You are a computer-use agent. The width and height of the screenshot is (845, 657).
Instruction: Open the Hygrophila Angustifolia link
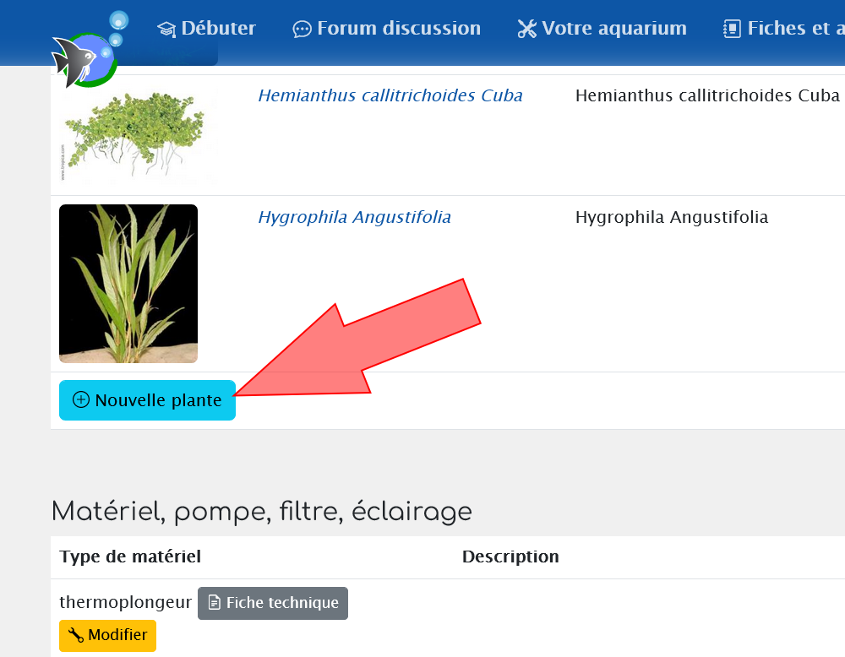click(x=354, y=217)
